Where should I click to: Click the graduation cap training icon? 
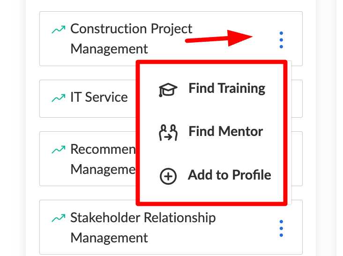168,90
